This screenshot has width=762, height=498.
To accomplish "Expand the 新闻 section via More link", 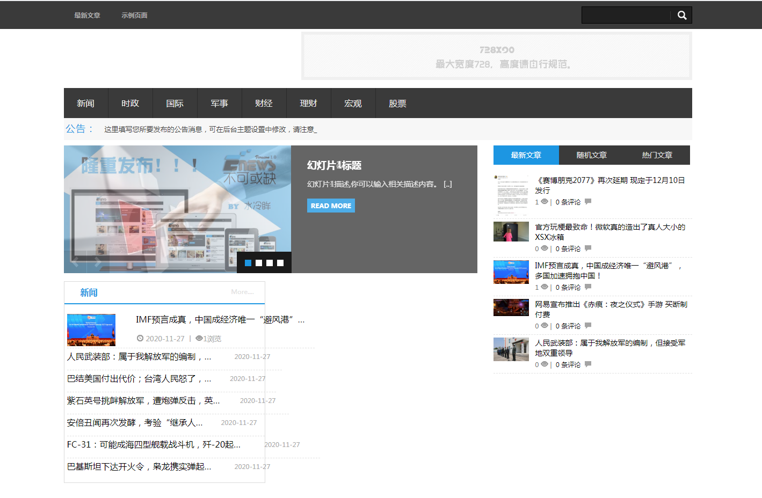I will point(242,292).
